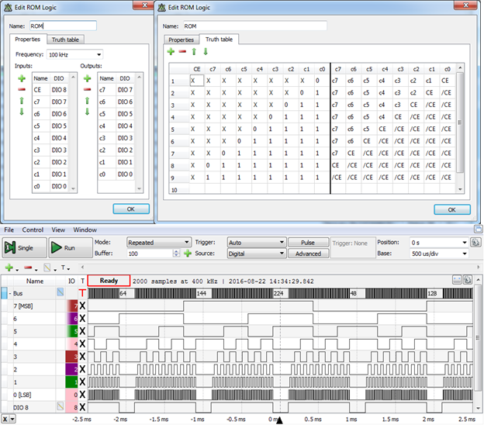Open the export icon beside acquisition info
The width and height of the screenshot is (484, 425).
[457, 280]
